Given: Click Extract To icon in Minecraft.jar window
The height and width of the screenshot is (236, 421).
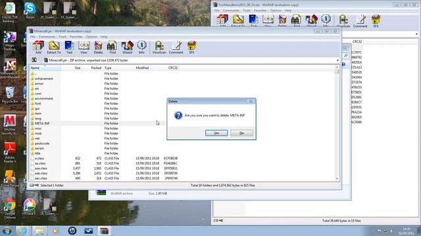Looking at the screenshot, I should click(x=54, y=47).
